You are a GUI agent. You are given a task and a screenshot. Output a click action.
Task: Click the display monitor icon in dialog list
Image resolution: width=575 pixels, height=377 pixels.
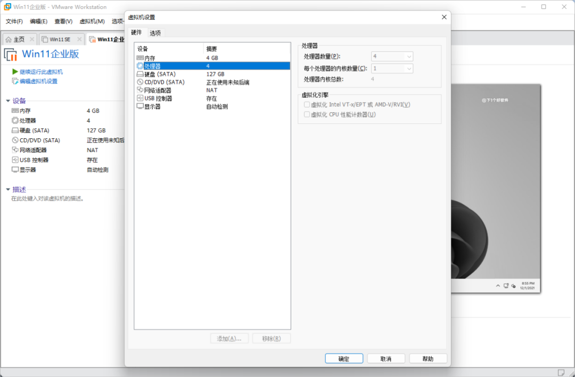click(140, 107)
